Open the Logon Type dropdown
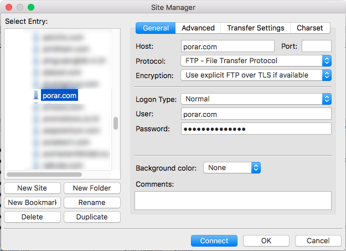Screen dimensions: 346x251 256,99
